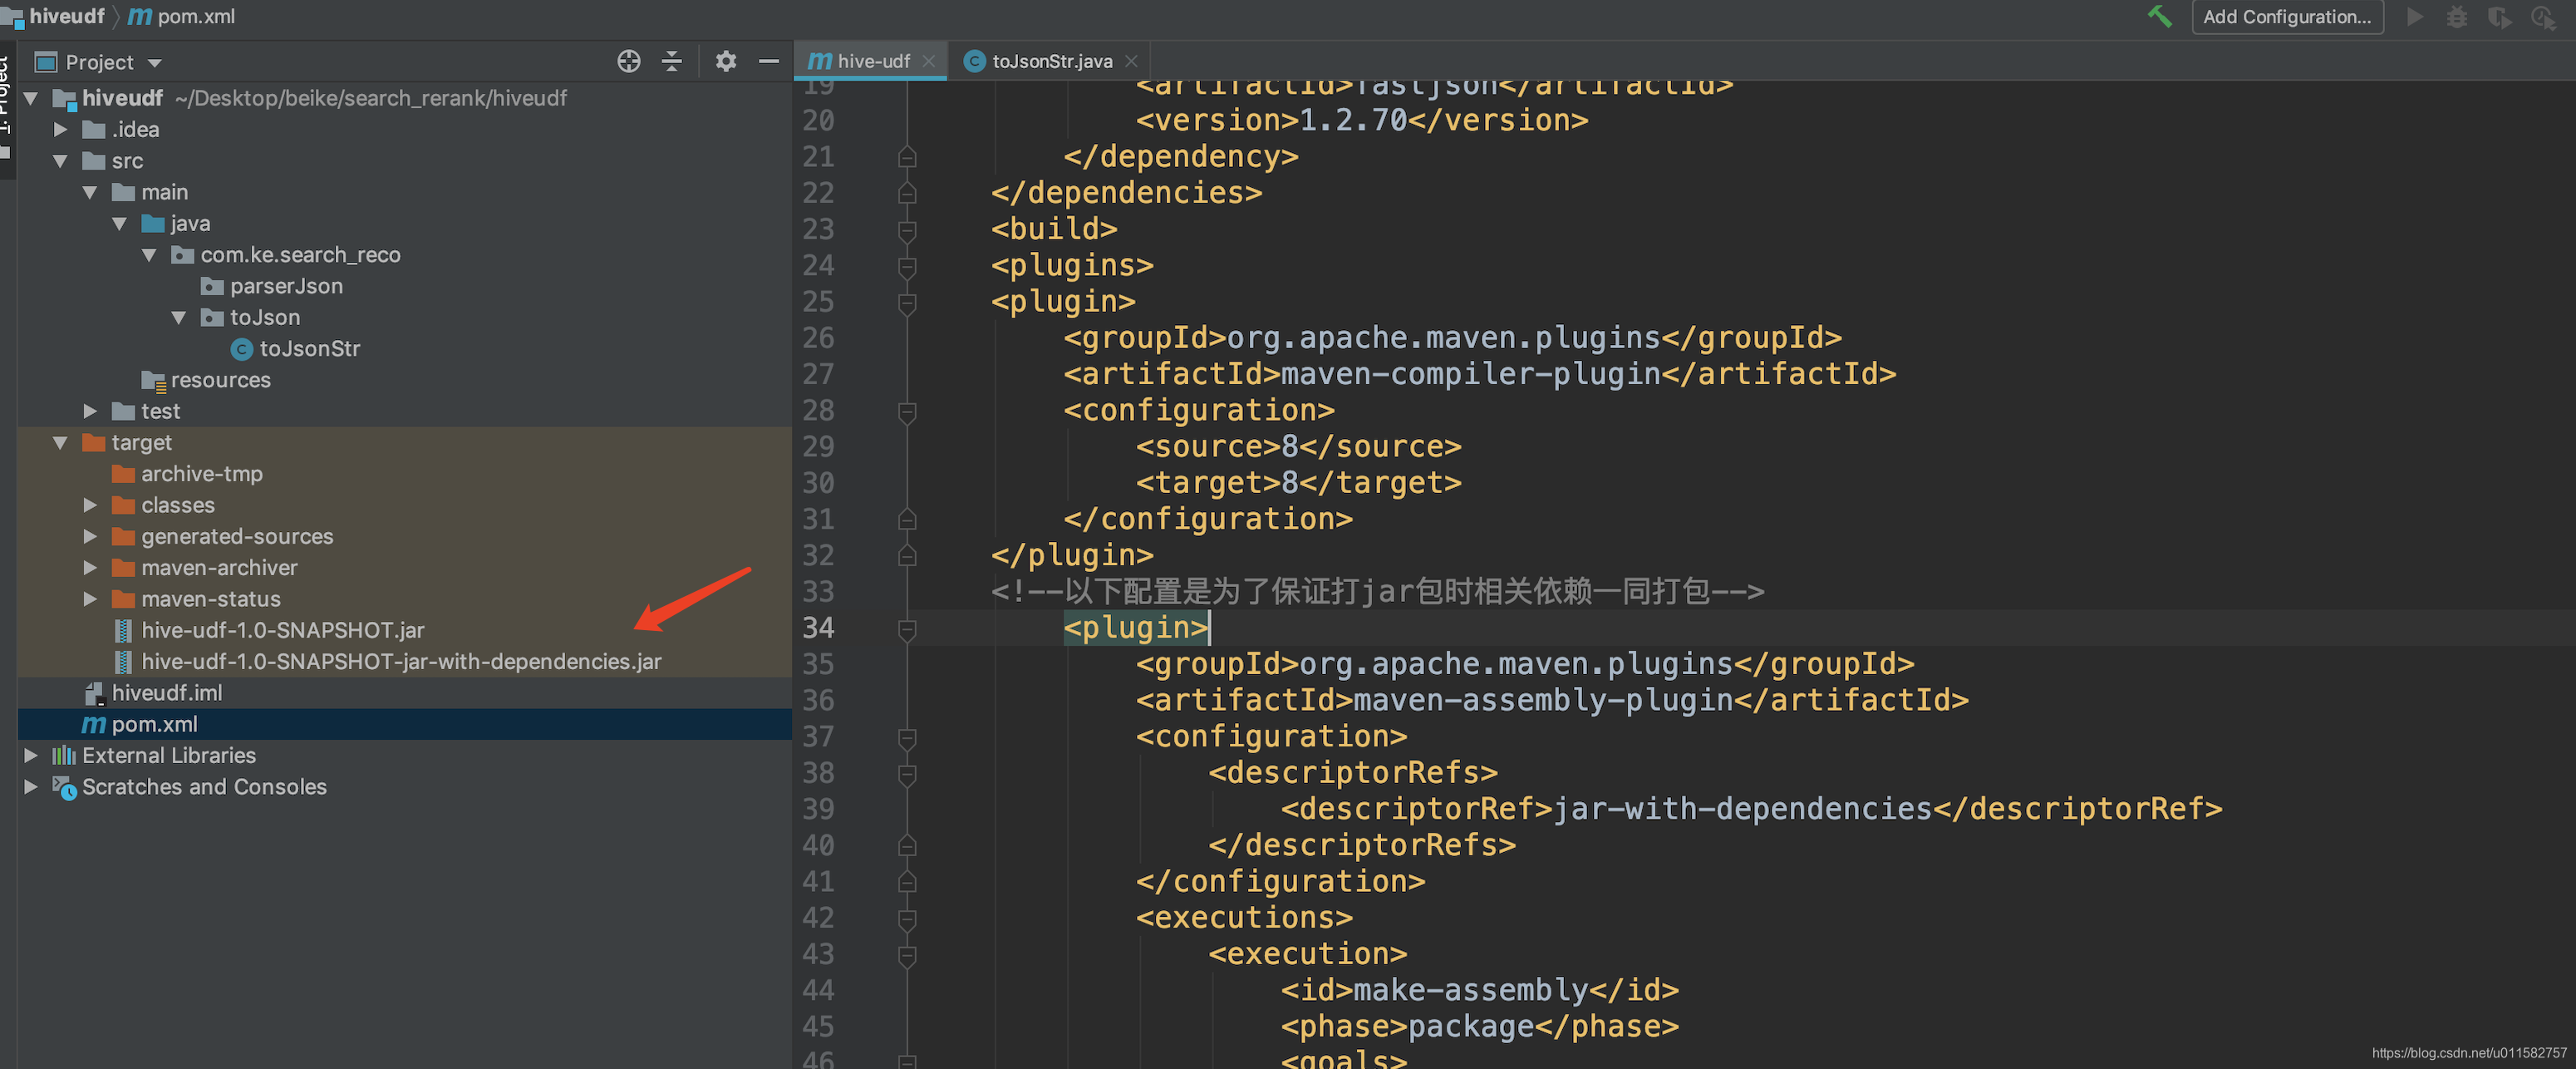Toggle the fold marker on line 37

pyautogui.click(x=907, y=738)
